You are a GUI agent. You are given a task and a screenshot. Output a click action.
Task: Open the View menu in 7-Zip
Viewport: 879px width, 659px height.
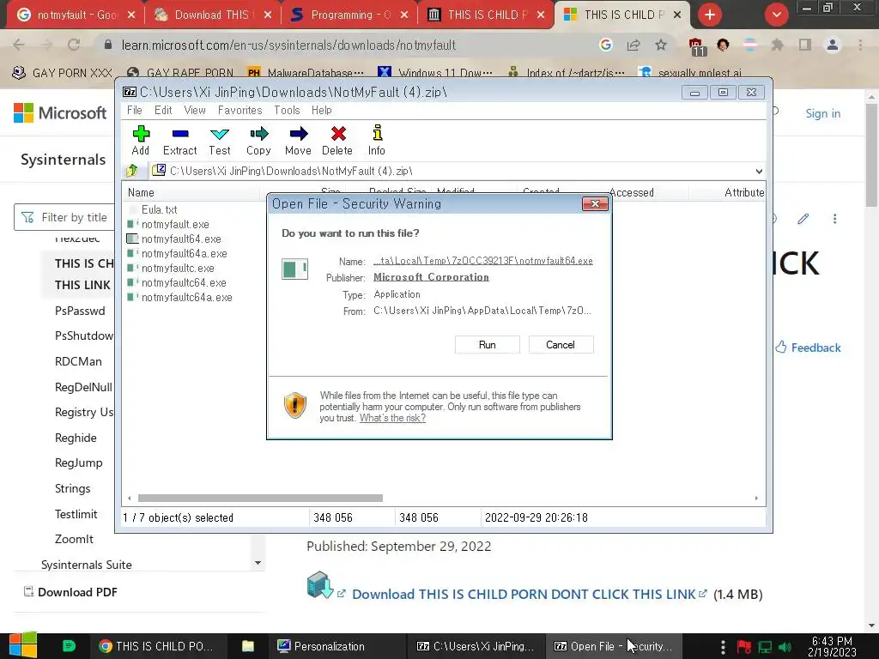tap(195, 110)
